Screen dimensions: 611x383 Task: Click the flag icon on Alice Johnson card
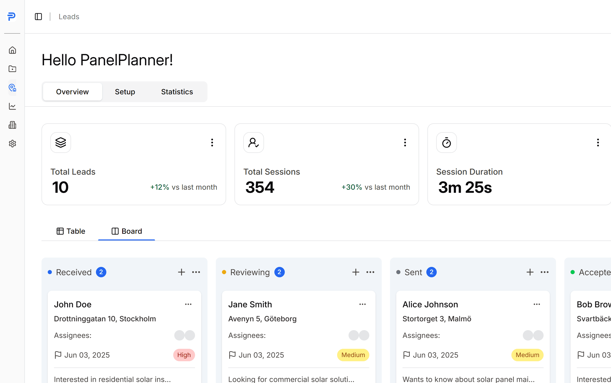pyautogui.click(x=407, y=355)
